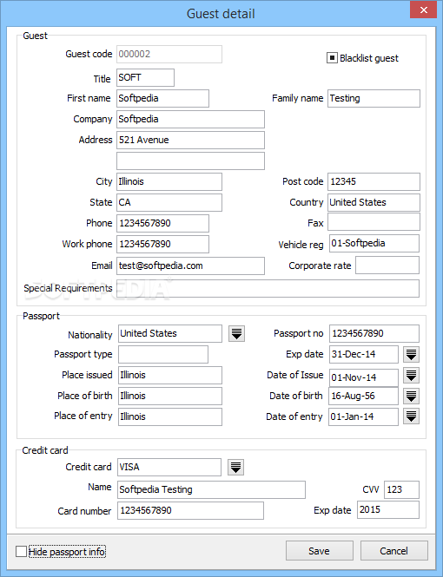Screen dimensions: 443x577
Task: Close the Guest detail window
Action: coord(424,10)
